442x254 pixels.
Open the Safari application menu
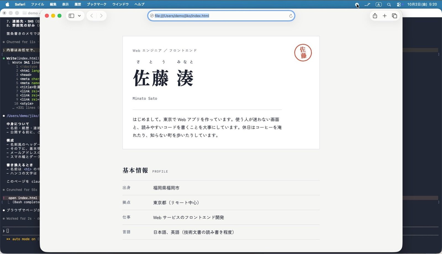(x=20, y=4)
